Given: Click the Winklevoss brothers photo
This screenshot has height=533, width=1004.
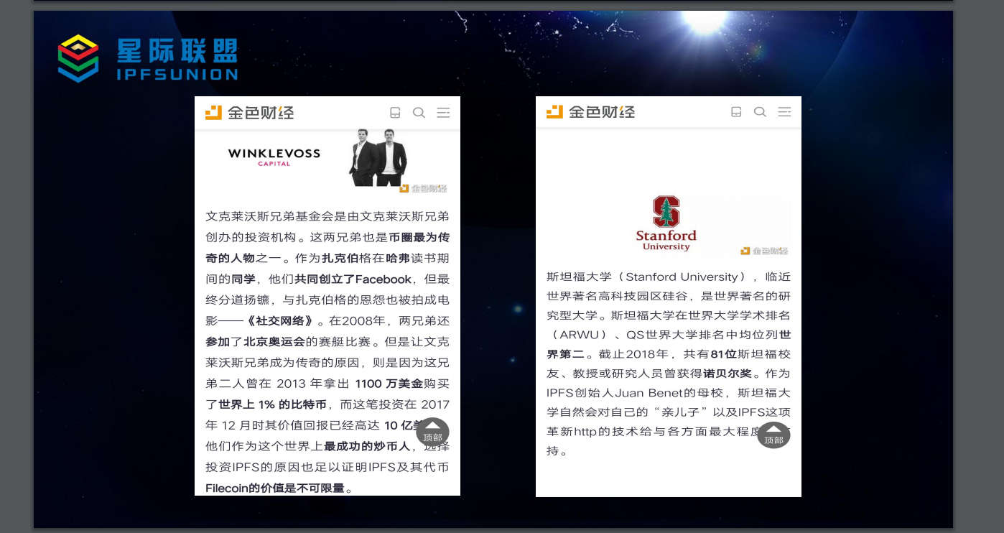Looking at the screenshot, I should click(x=378, y=157).
